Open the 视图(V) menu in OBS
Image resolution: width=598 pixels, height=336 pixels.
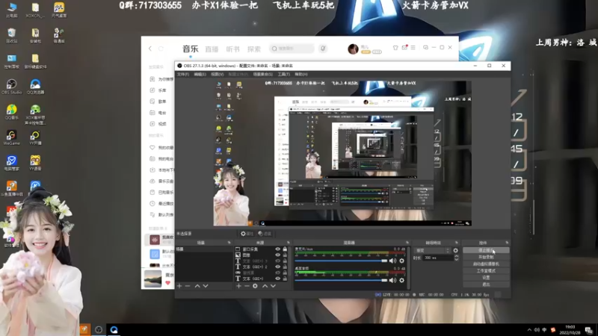[218, 74]
